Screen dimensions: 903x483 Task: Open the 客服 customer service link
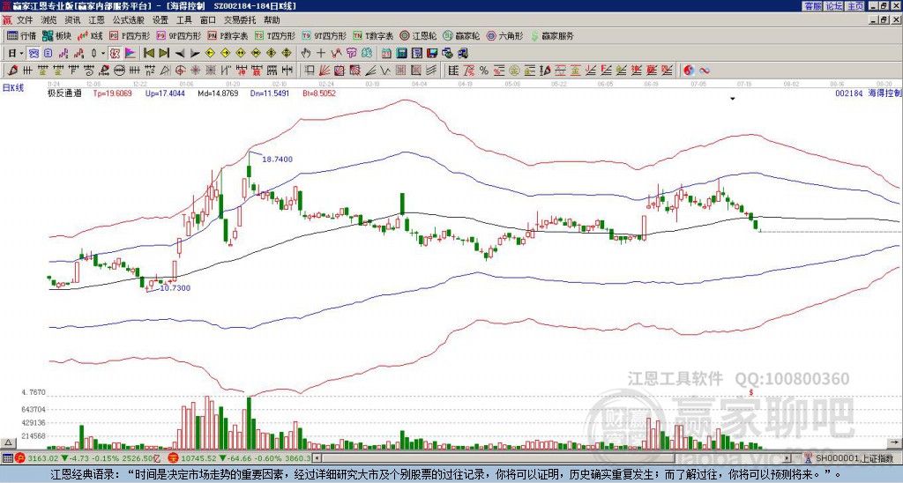point(812,6)
